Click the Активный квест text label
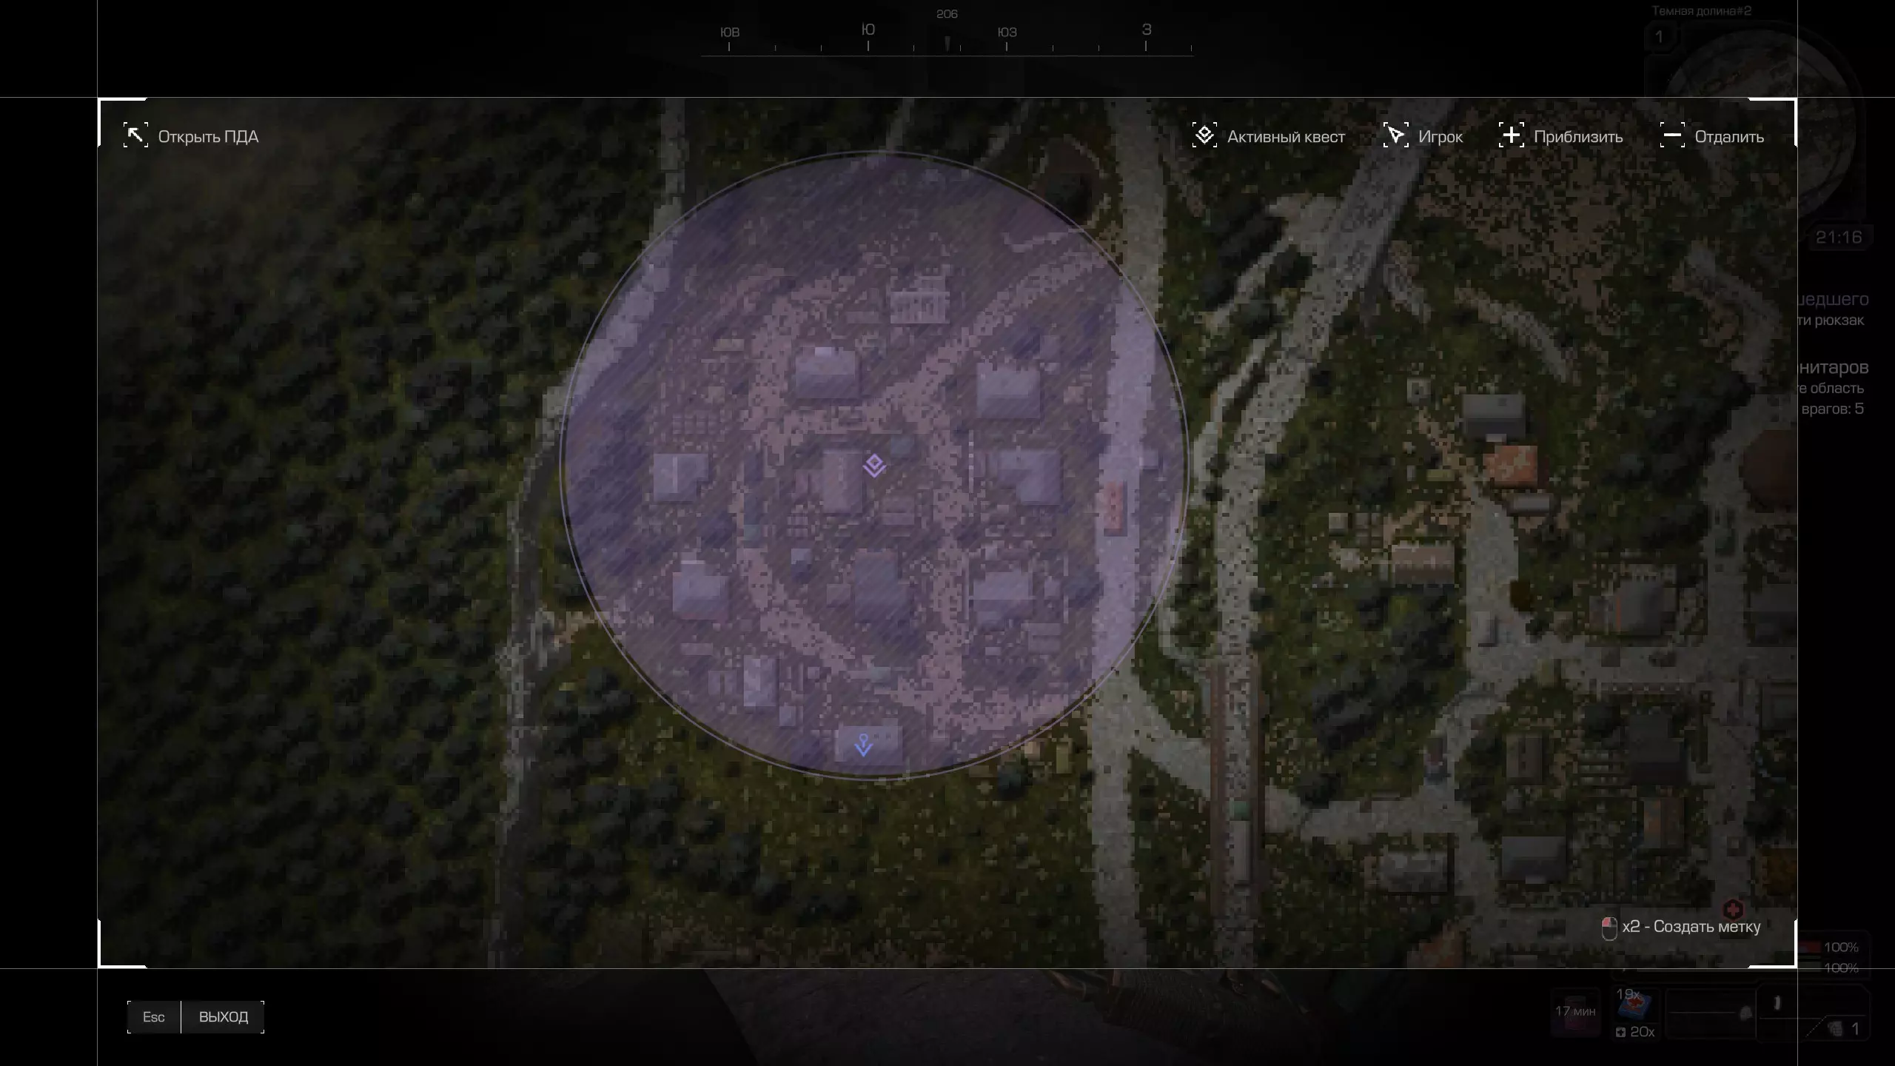 click(x=1286, y=137)
